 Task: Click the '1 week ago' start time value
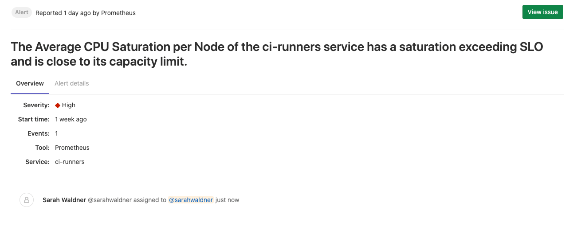(x=71, y=119)
